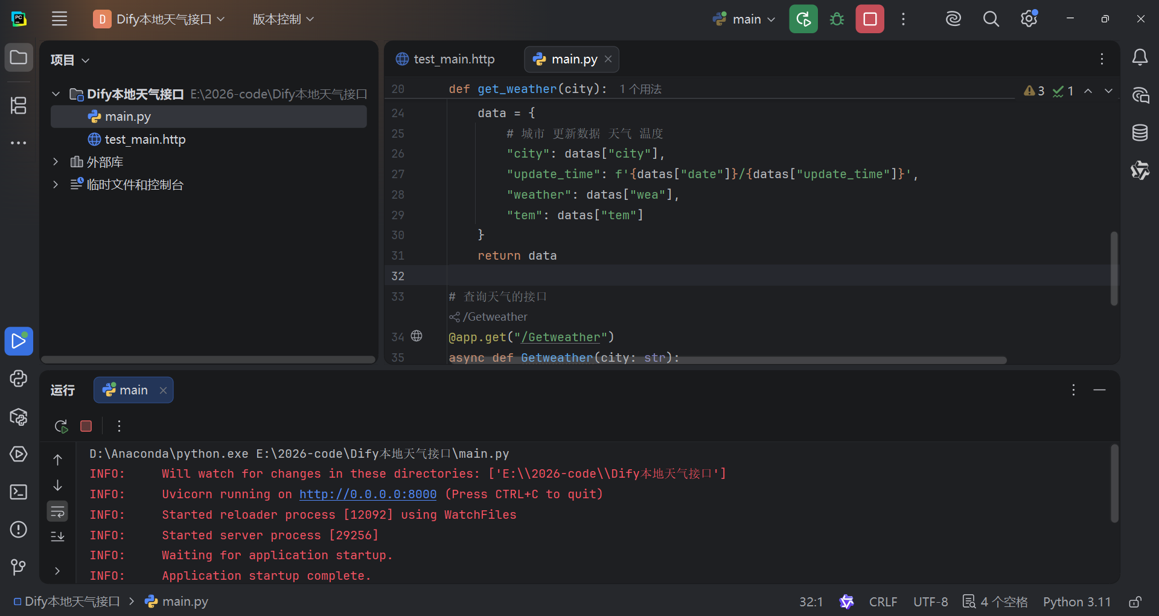Open IDE settings gear icon

pyautogui.click(x=1029, y=19)
